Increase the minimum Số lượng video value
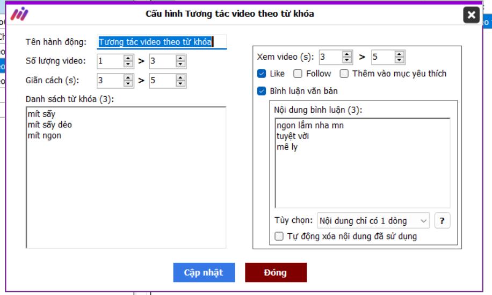Screen dimensions: 492x295 (x=128, y=59)
